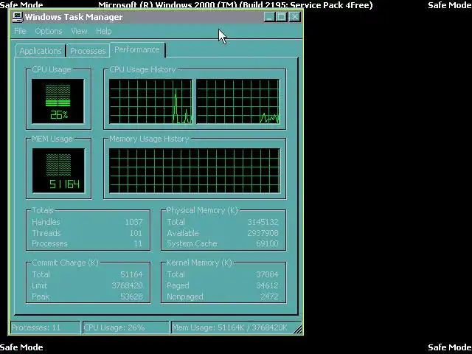Click the MEM Usage 51164 gauge
The height and width of the screenshot is (354, 472).
tap(58, 170)
